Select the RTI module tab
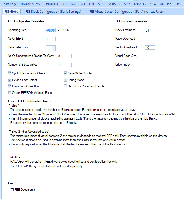Screen dimensions: 184x199 [x=64, y=4]
